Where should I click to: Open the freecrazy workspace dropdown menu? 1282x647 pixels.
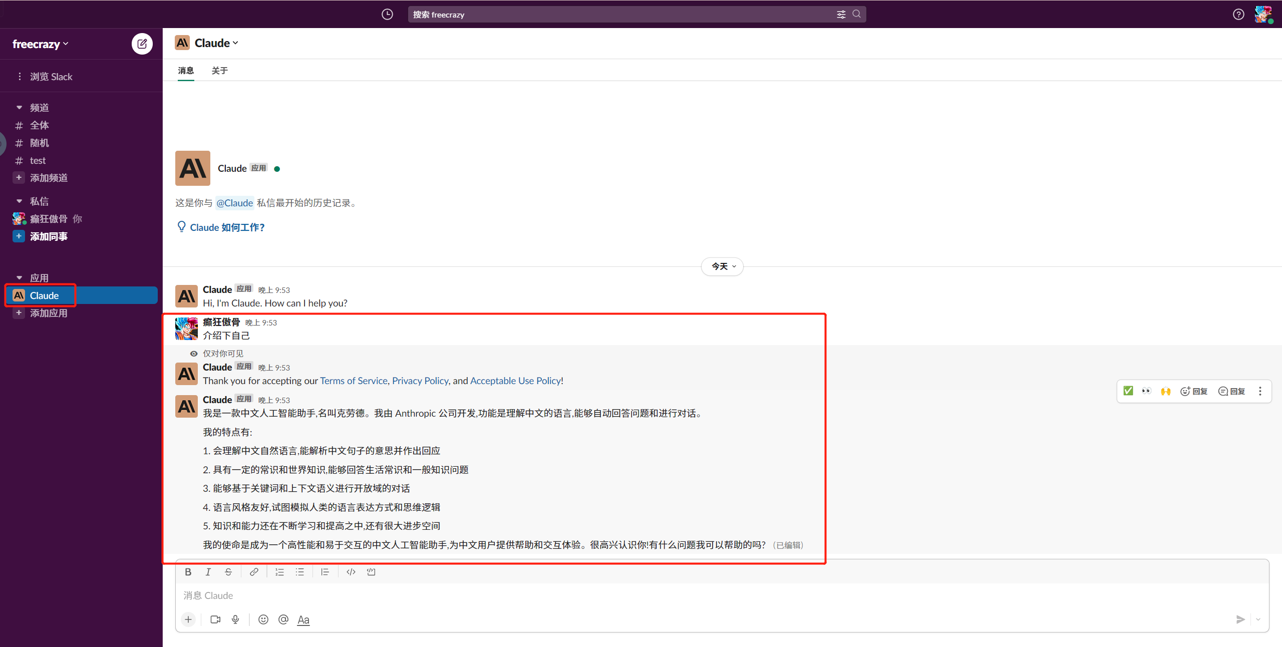point(40,44)
